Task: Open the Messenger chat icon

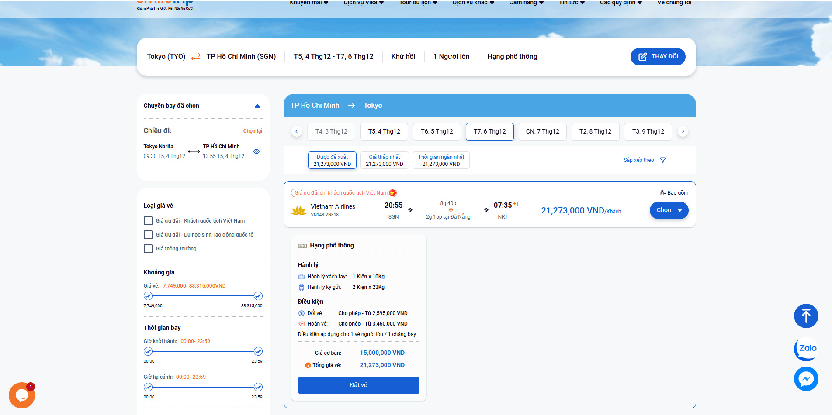Action: (806, 379)
